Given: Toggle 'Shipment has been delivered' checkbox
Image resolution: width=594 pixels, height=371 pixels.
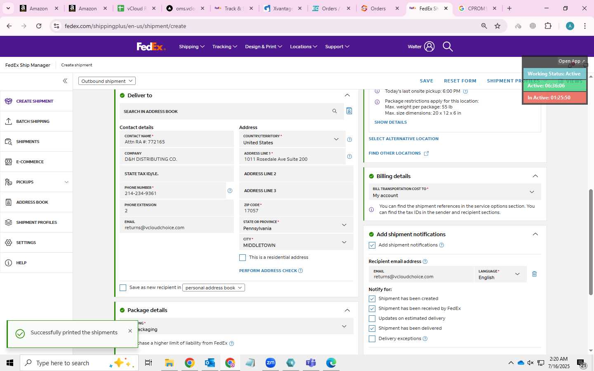Looking at the screenshot, I should point(372,329).
